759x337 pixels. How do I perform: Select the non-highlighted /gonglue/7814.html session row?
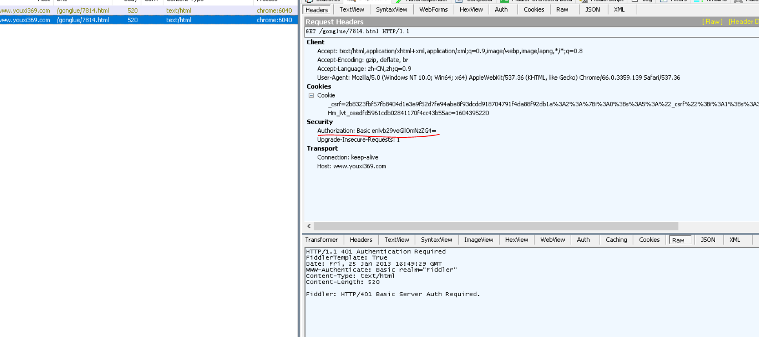[x=149, y=10]
